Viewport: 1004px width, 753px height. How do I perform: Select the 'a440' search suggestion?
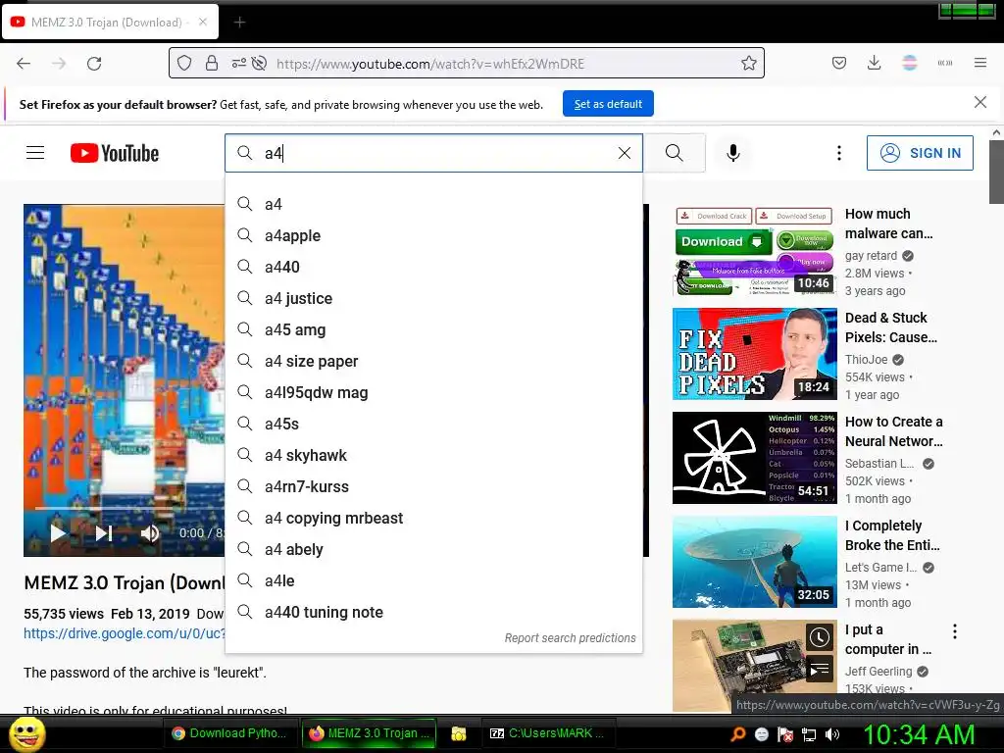[x=433, y=267]
